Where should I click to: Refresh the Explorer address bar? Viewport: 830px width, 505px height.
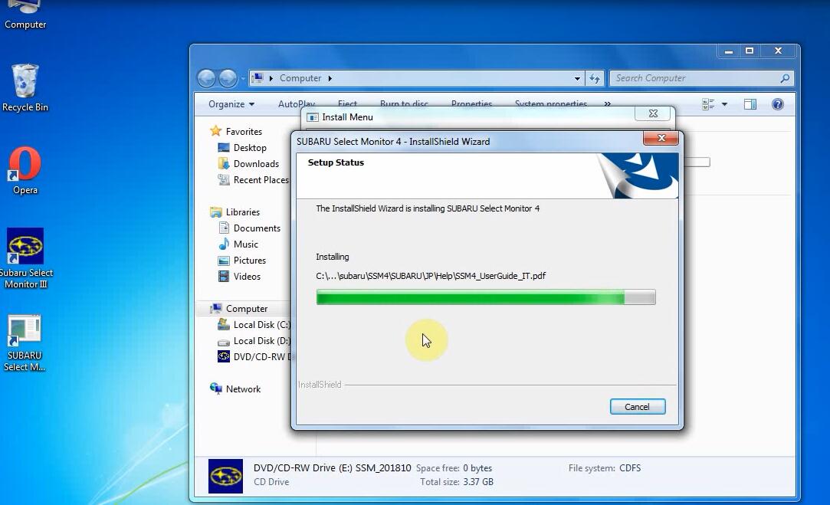click(595, 78)
